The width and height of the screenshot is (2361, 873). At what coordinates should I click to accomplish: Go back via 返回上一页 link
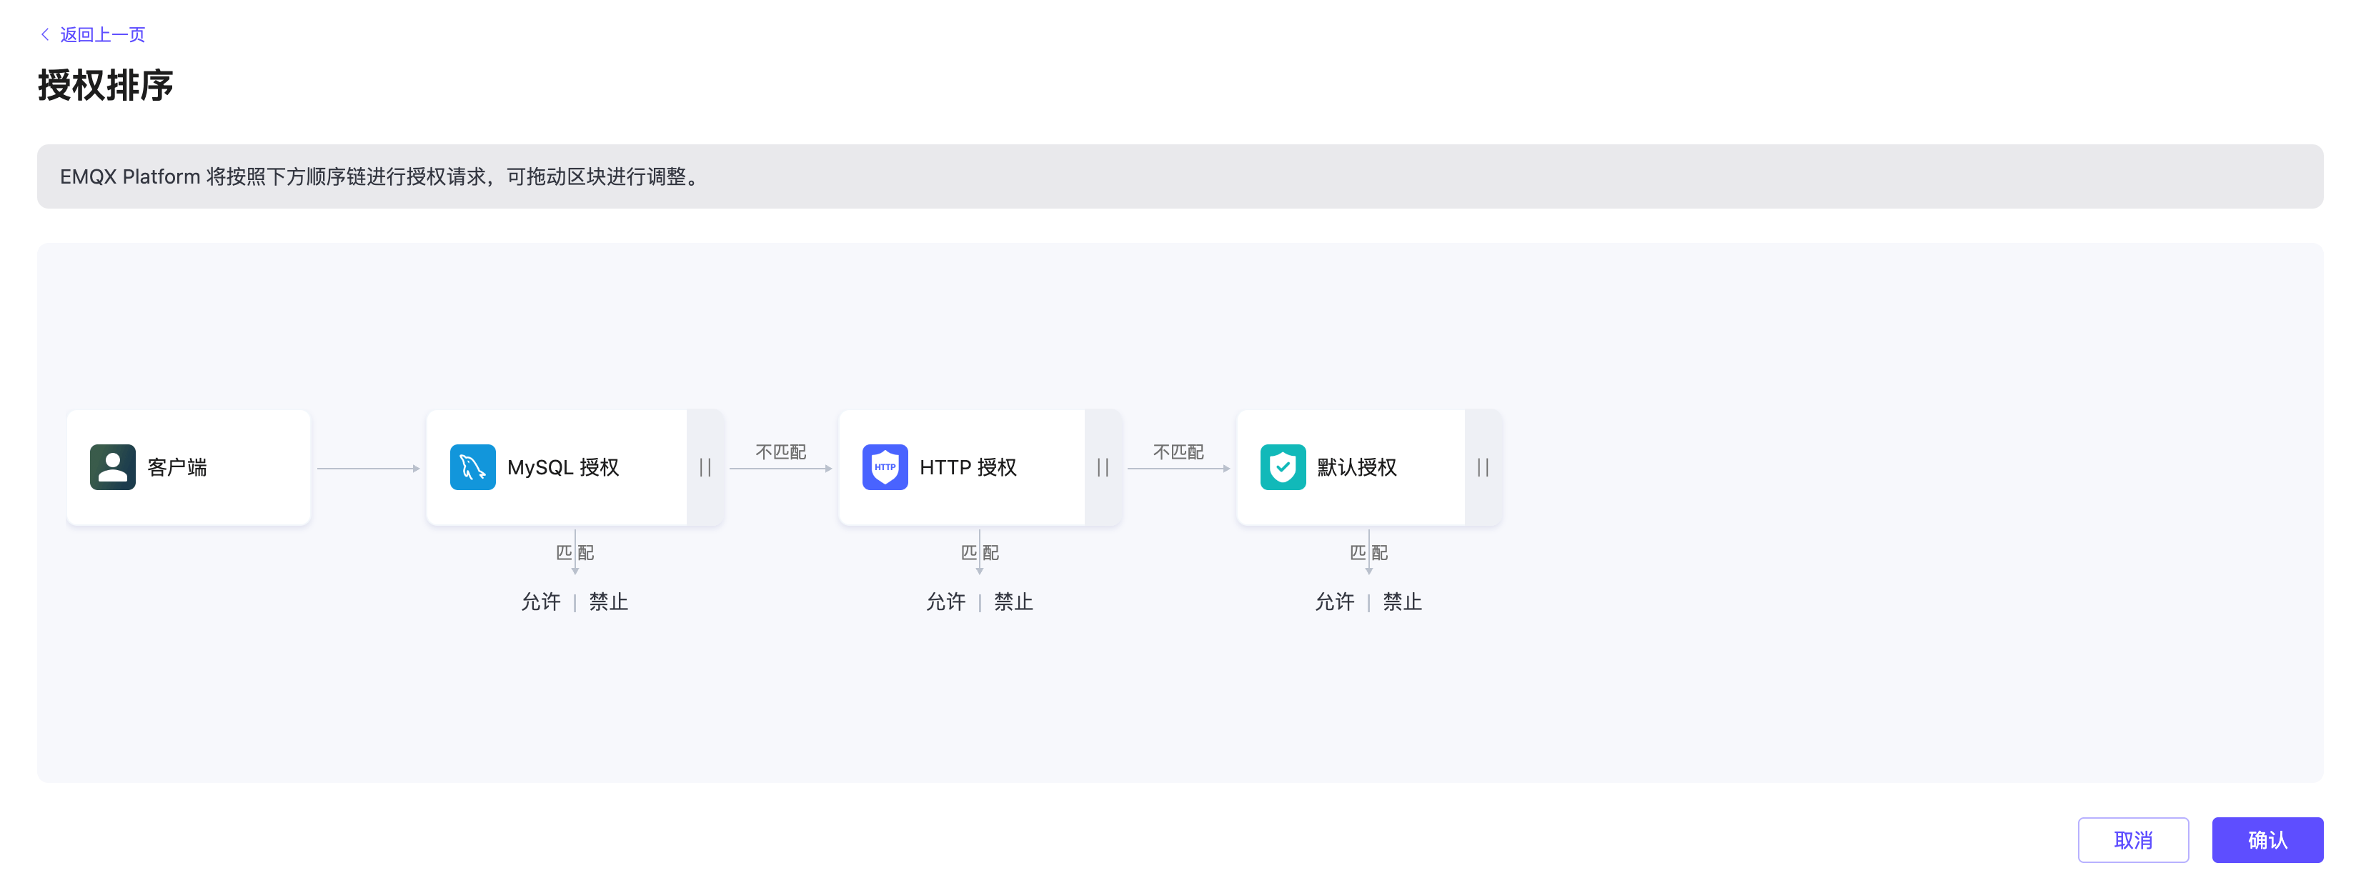click(x=101, y=34)
